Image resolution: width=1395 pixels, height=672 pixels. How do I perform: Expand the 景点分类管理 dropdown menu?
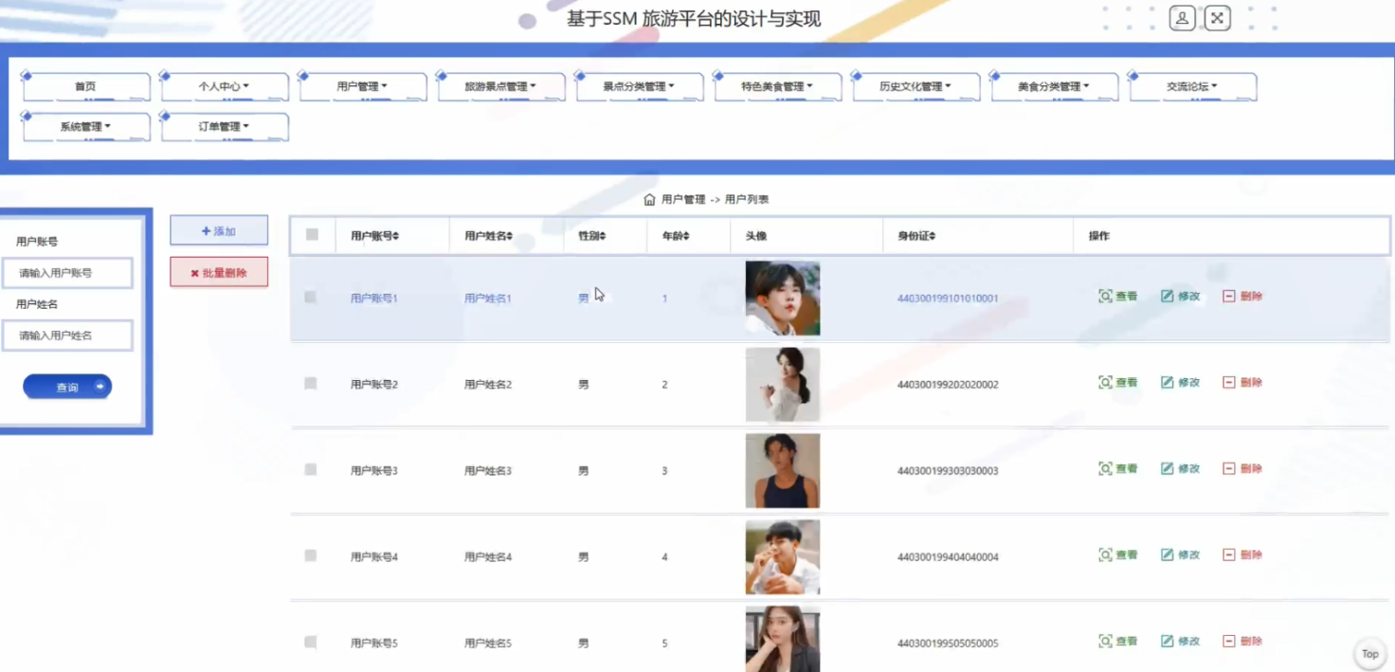pyautogui.click(x=640, y=86)
